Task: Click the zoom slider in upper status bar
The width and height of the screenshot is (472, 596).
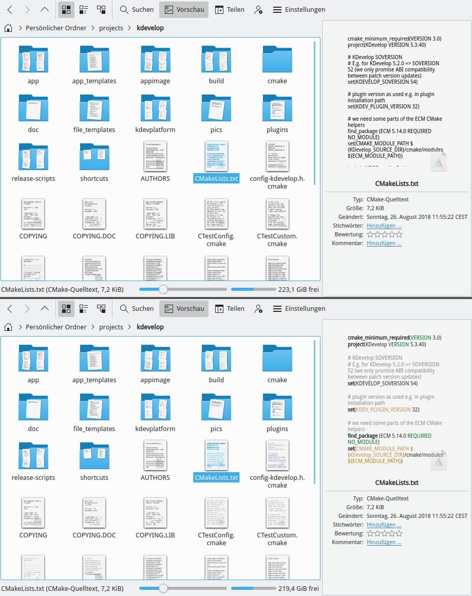Action: coord(183,289)
